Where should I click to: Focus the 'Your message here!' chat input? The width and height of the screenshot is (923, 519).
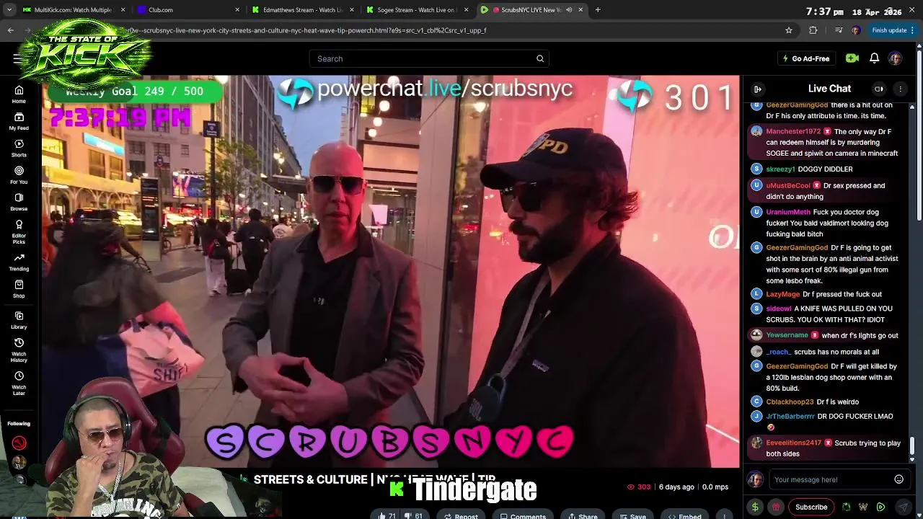(x=829, y=479)
